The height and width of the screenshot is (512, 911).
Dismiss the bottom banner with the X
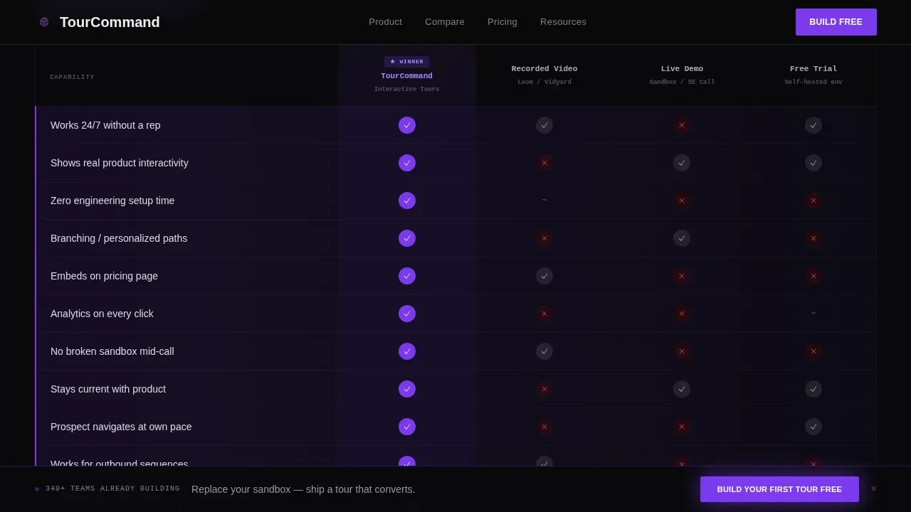coord(873,489)
